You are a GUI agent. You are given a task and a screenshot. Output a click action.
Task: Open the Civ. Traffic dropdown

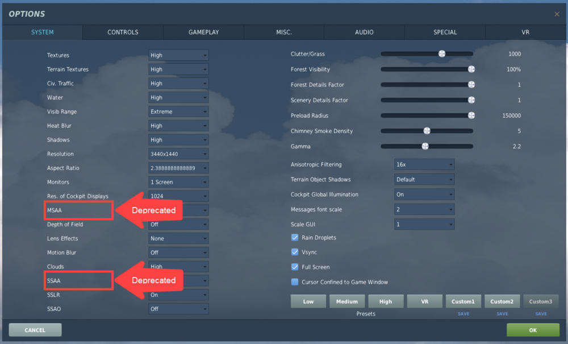(x=178, y=84)
